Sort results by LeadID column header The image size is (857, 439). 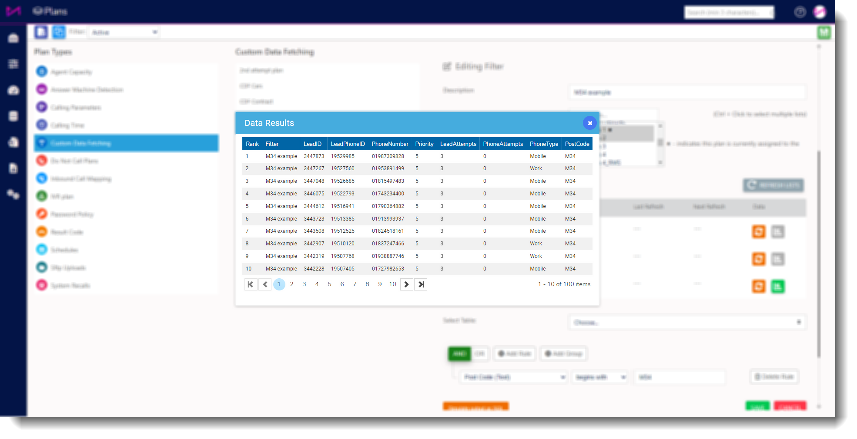tap(312, 144)
